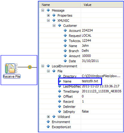The image size is (124, 133).
Task: Click the diamond icon beside Amount
Action: point(65,56)
